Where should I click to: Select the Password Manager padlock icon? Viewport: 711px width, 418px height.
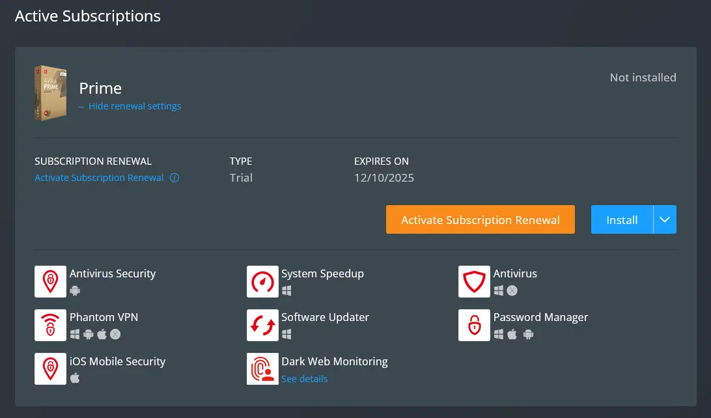474,325
